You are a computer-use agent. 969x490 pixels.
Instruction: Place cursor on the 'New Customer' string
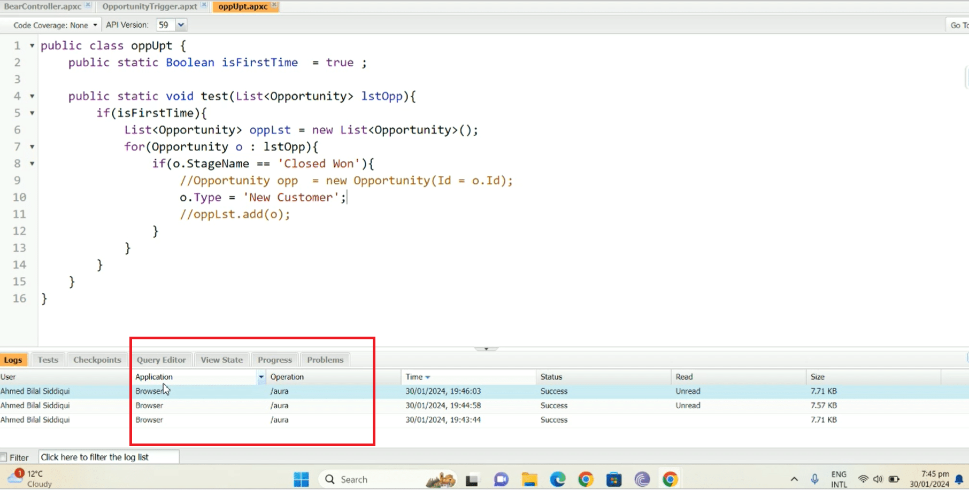pyautogui.click(x=291, y=197)
